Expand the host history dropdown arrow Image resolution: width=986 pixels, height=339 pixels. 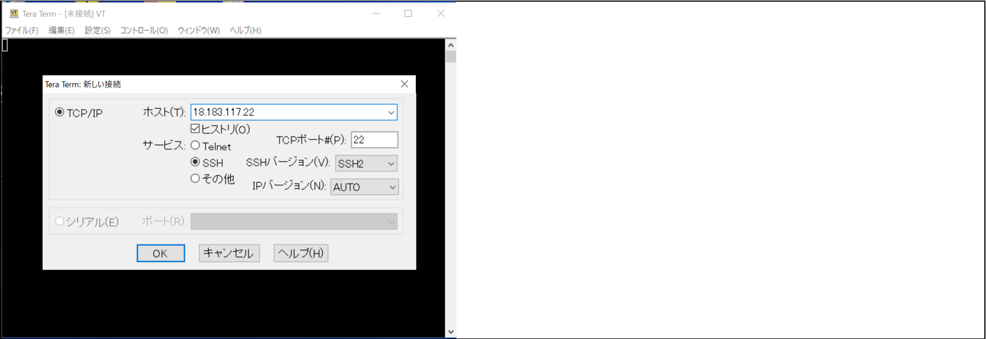(x=391, y=112)
